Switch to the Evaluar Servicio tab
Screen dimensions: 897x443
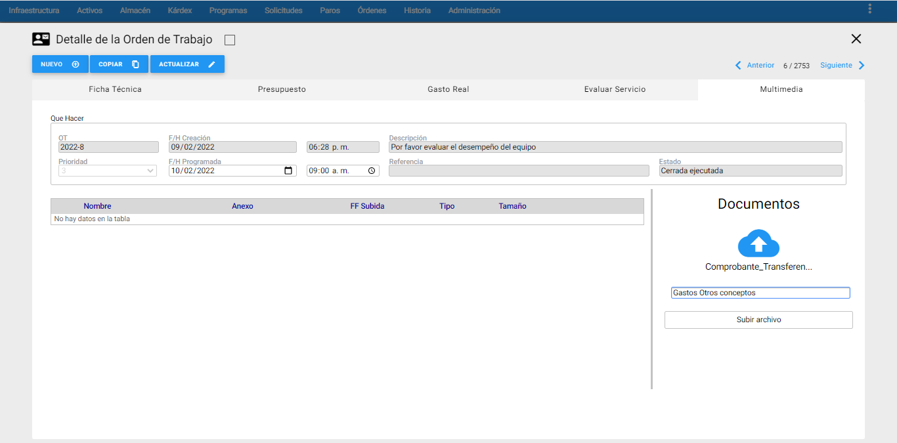pos(615,89)
